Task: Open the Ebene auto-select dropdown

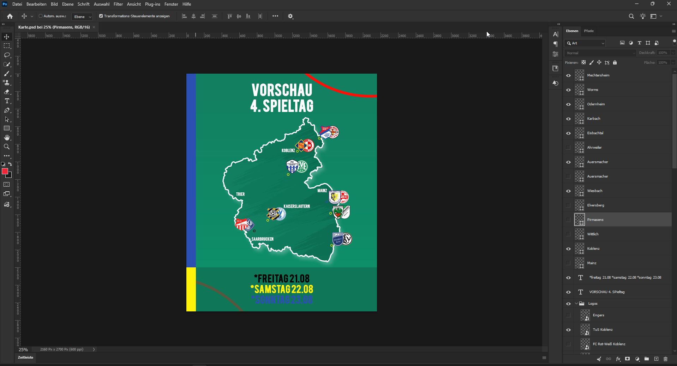Action: pyautogui.click(x=82, y=17)
